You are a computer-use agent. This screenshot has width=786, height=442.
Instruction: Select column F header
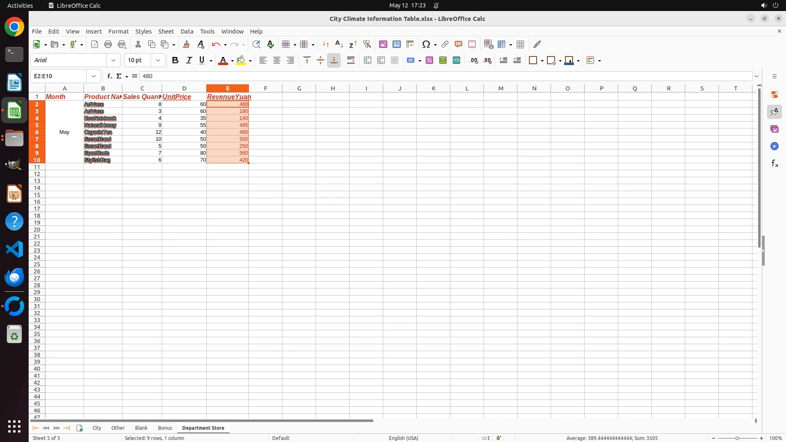[x=265, y=88]
